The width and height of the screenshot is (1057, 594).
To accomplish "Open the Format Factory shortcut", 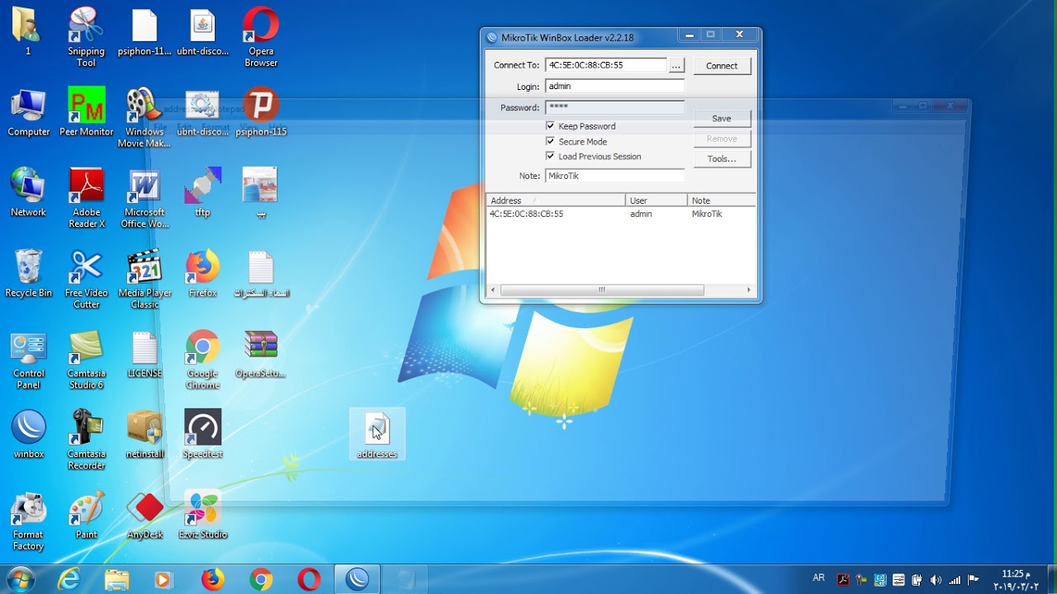I will (x=28, y=521).
